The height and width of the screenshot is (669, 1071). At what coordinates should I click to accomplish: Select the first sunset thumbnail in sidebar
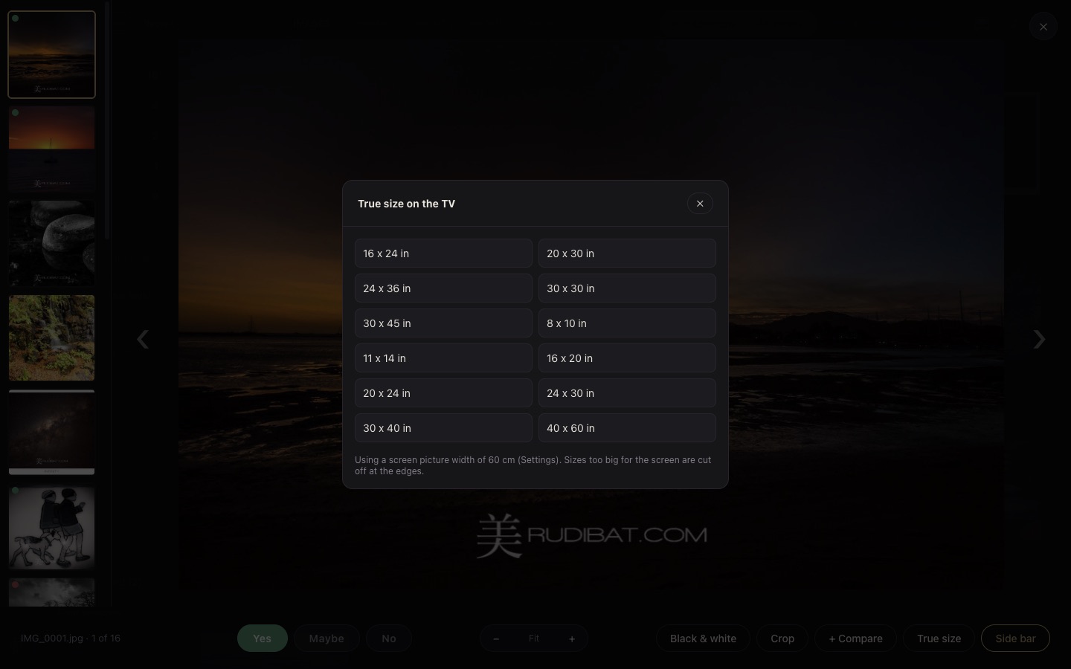51,54
